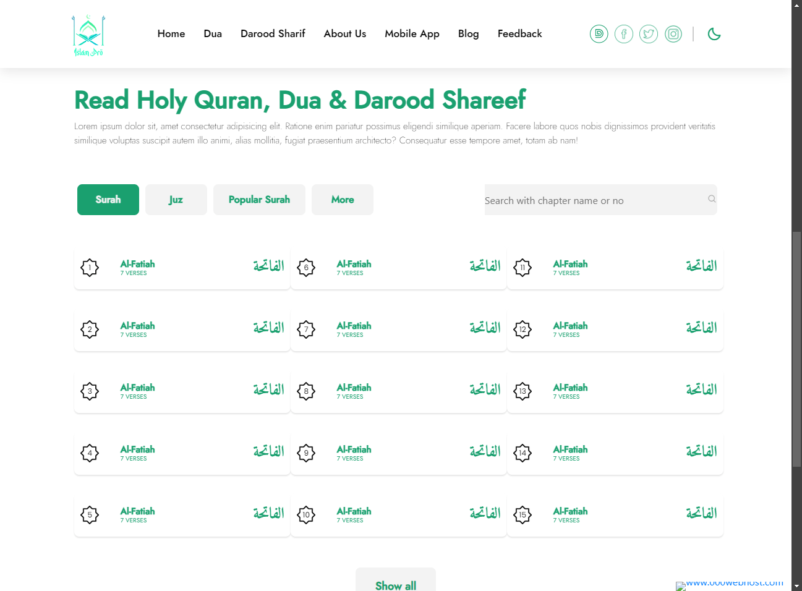Expand the More tab options
Image resolution: width=802 pixels, height=591 pixels.
(343, 200)
